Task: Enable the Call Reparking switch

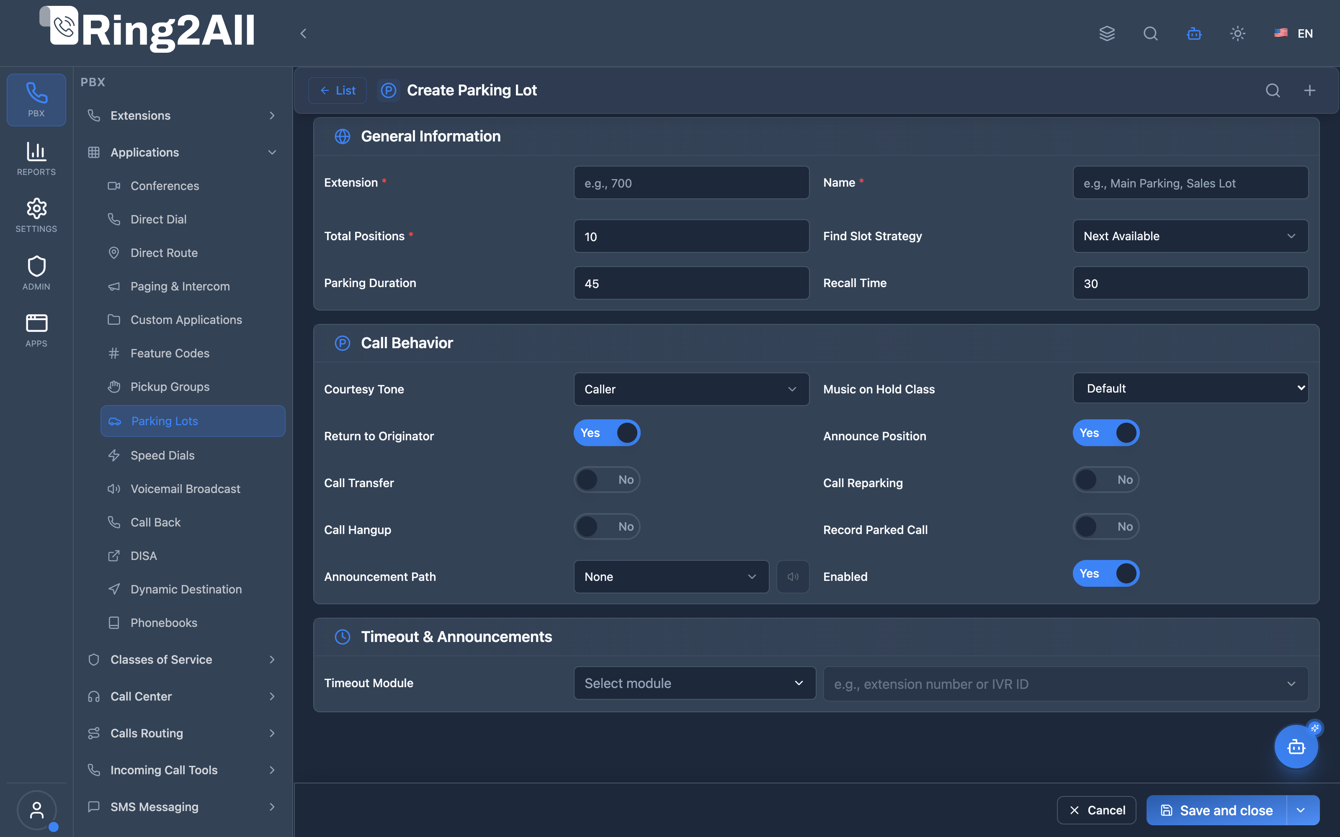Action: [1106, 480]
